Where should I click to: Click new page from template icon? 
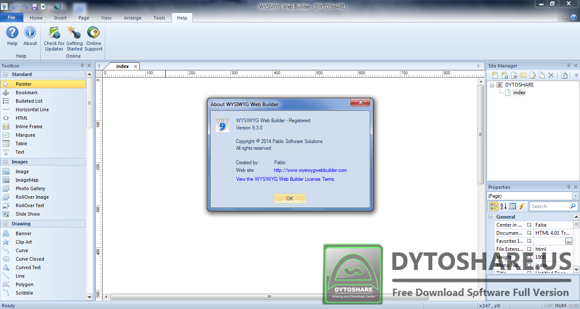[504, 75]
